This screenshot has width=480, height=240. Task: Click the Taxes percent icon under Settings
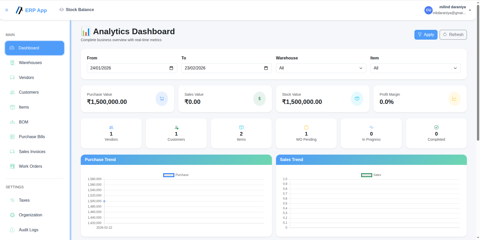point(12,200)
